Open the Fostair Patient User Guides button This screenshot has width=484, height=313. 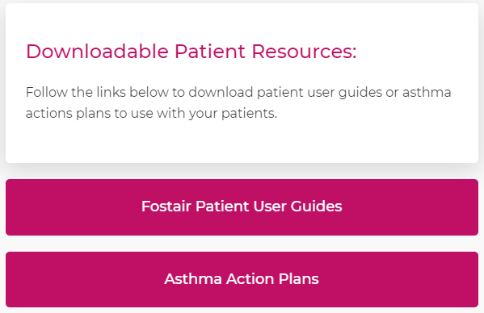coord(242,207)
